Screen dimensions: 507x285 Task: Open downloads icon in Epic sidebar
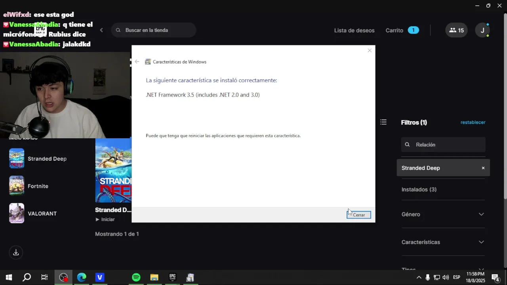[16, 252]
